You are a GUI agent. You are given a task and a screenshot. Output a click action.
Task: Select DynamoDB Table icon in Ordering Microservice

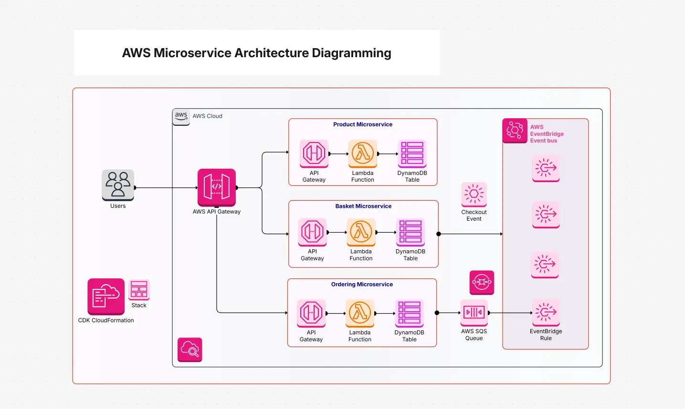point(410,313)
